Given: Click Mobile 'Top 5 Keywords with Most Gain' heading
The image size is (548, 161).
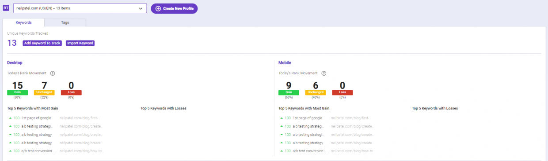Looking at the screenshot, I should [x=304, y=108].
